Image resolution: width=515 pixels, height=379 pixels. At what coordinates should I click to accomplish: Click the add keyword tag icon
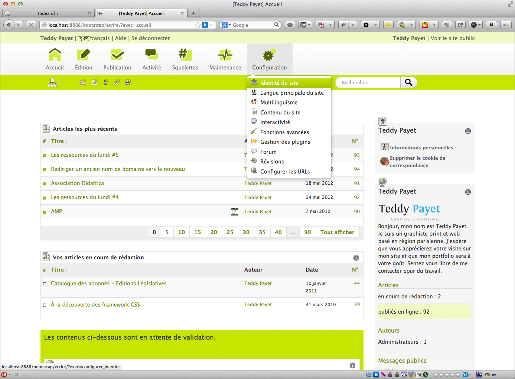click(117, 82)
